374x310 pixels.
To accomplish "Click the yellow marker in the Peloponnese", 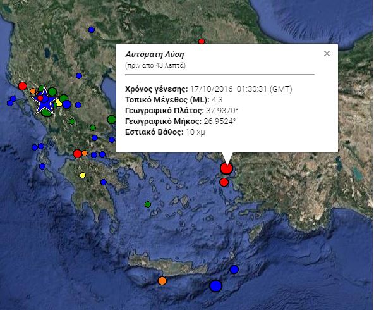I will [x=83, y=175].
